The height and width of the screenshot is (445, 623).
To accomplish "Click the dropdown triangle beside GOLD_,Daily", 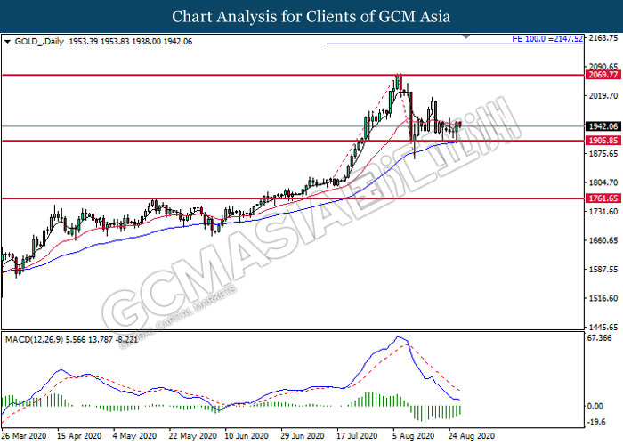I will (x=7, y=42).
